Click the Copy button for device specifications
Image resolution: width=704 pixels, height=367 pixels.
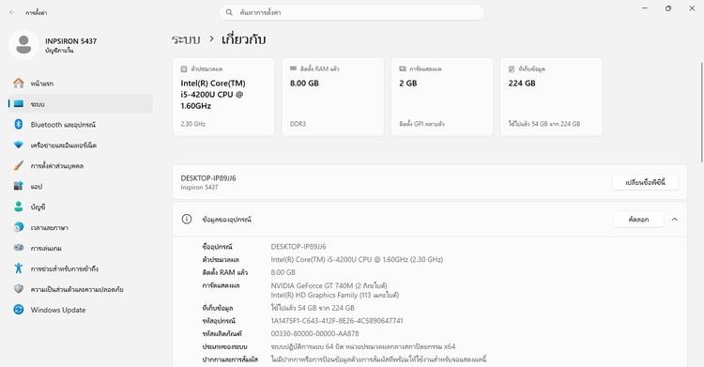coord(638,220)
